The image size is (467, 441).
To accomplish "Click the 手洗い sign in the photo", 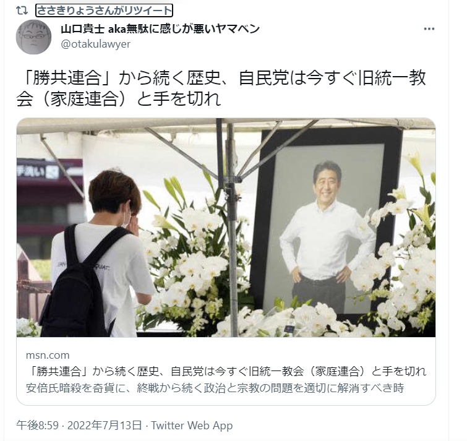I will 38,172.
